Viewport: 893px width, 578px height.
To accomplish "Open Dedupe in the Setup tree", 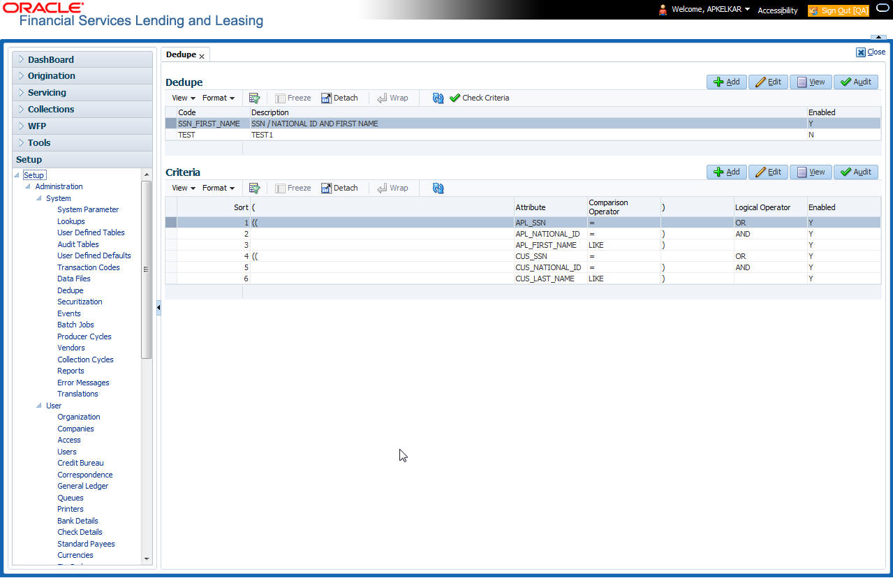I will coord(71,291).
